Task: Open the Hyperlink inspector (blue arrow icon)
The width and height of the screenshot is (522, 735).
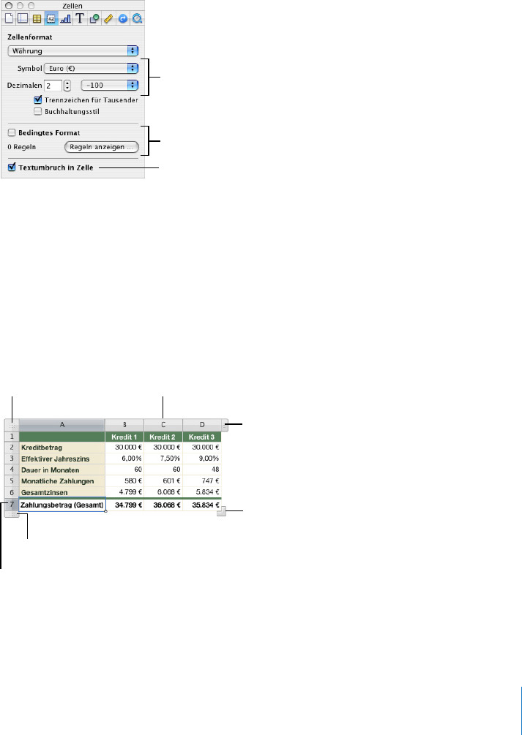Action: [123, 19]
